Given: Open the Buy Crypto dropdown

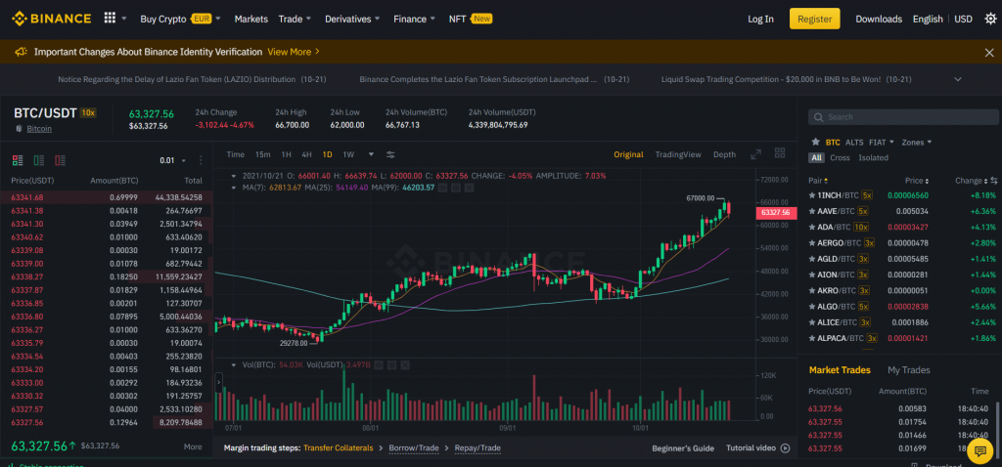Looking at the screenshot, I should click(x=181, y=19).
